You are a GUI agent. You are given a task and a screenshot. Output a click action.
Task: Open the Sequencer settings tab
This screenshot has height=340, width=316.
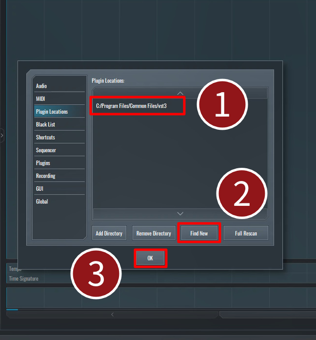pos(46,150)
